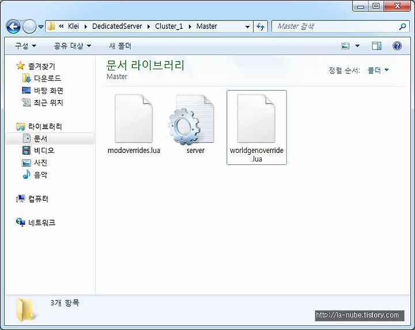This screenshot has height=330, width=415.
Task: Click the 새 폴더 button
Action: click(120, 46)
